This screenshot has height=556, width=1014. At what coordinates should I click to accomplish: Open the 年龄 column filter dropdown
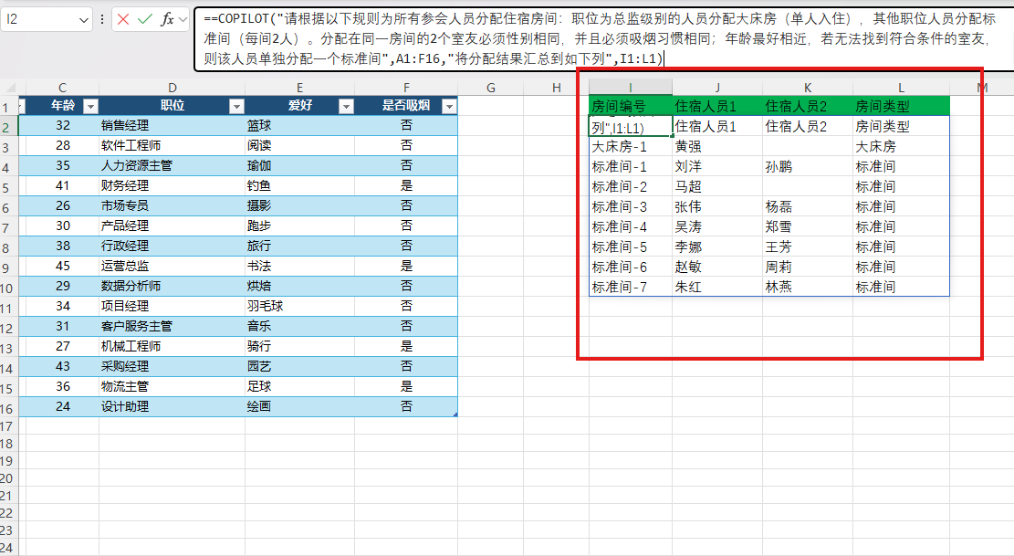click(91, 106)
